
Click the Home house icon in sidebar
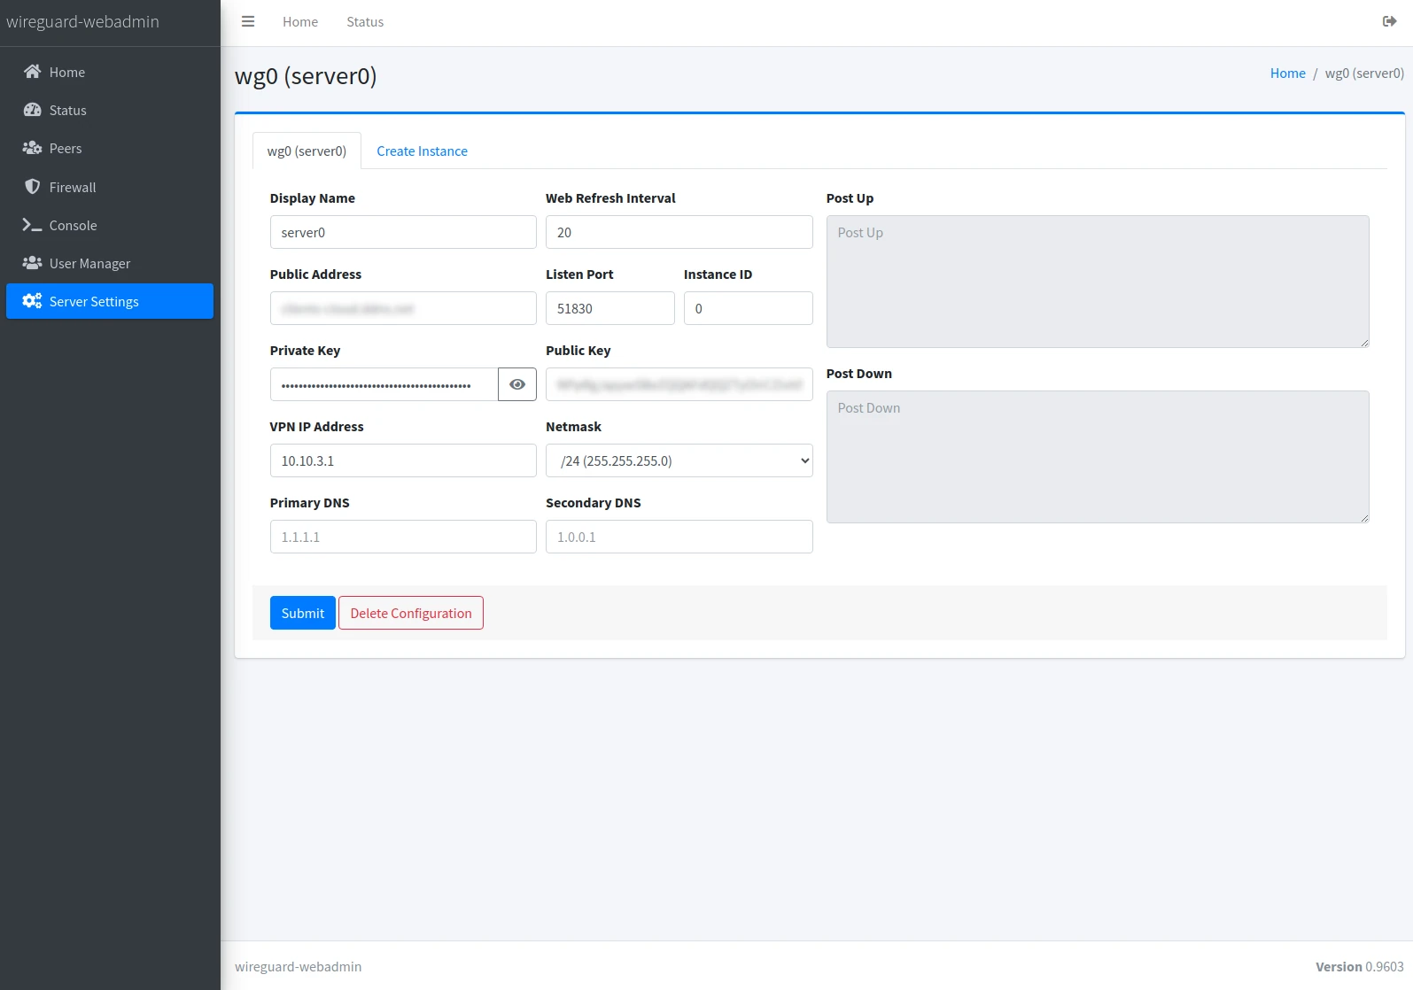point(33,72)
